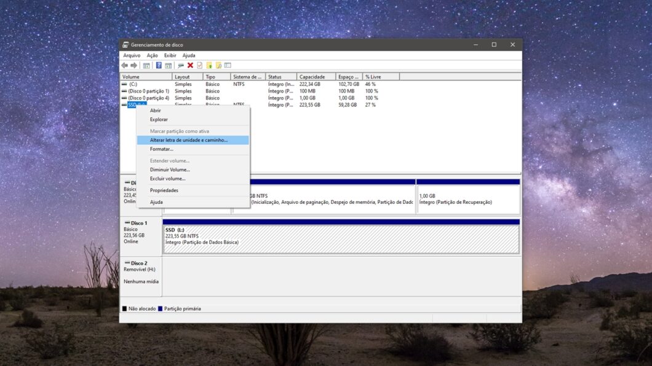The image size is (652, 366).
Task: Click the last toolbar icon for view settings
Action: (x=228, y=66)
